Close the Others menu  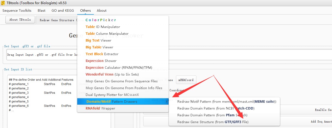85,11
